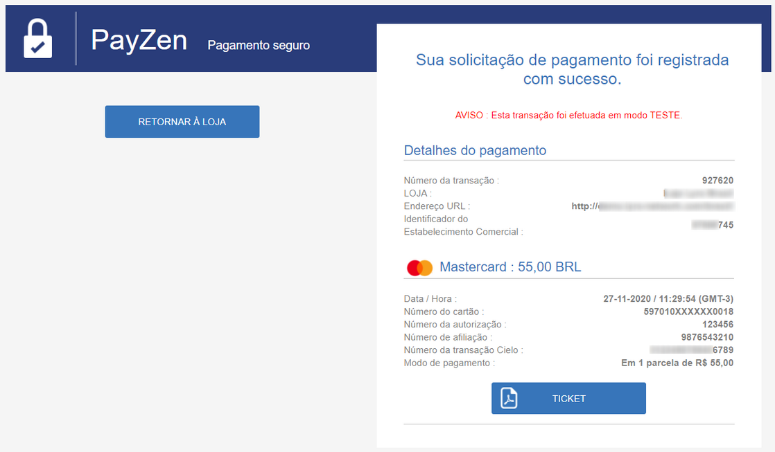Screen dimensions: 775x452
Task: Click the payment success heading
Action: click(x=573, y=69)
